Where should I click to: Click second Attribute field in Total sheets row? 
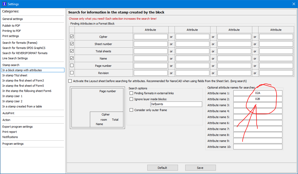(x=192, y=51)
